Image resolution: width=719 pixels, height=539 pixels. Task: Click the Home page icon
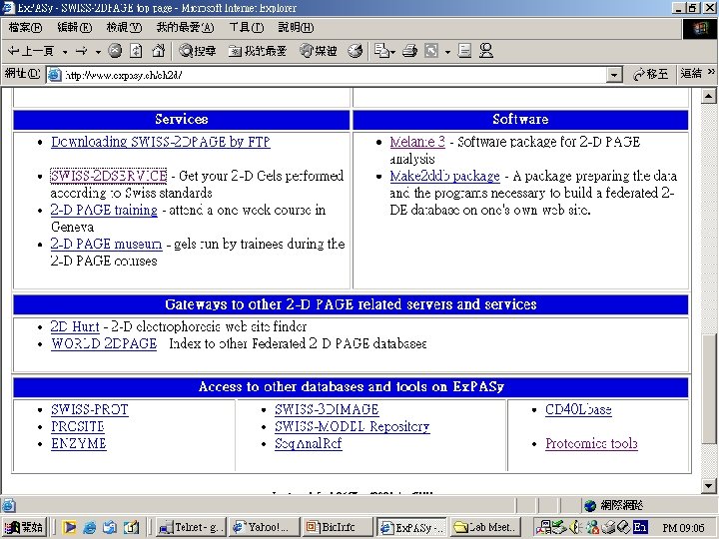(x=158, y=51)
